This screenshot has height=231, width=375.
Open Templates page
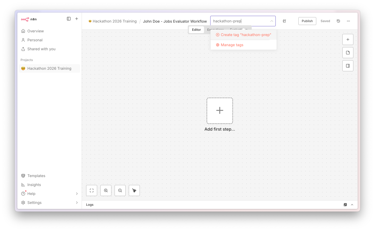(x=50, y=176)
